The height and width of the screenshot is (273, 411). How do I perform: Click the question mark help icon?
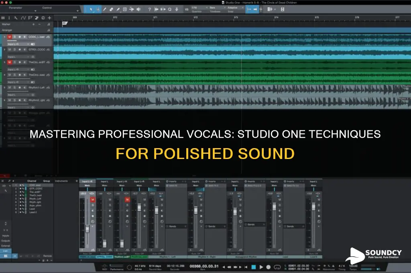click(x=149, y=10)
